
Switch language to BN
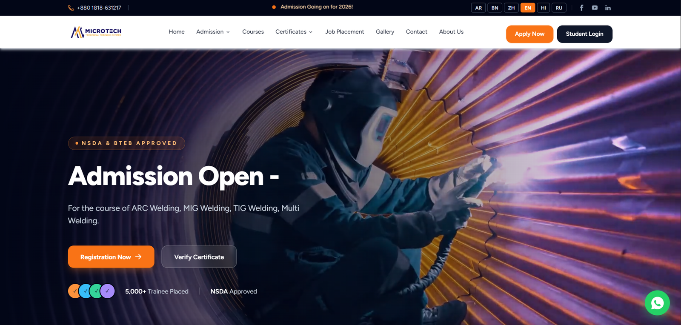(495, 8)
